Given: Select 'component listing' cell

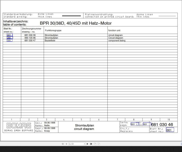Looking at the screenshot, I should tap(117, 40).
